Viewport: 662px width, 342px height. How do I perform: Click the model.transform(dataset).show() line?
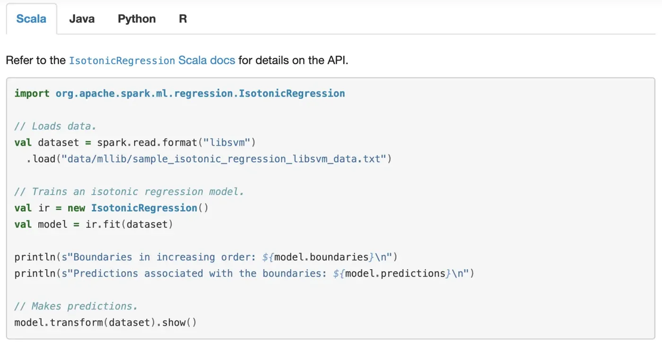click(105, 323)
